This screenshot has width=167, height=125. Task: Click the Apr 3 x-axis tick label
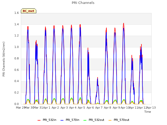(64, 108)
